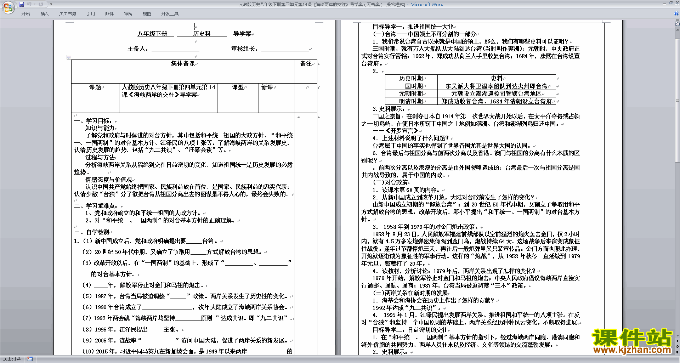Open the 邮件 ribbon tab
Image resolution: width=680 pixels, height=363 pixels.
109,13
